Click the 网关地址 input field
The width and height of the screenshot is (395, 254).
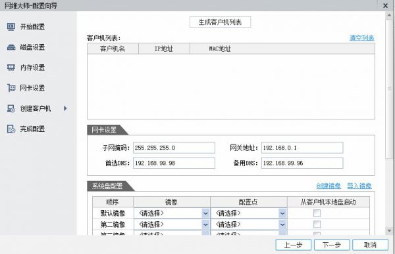click(302, 148)
